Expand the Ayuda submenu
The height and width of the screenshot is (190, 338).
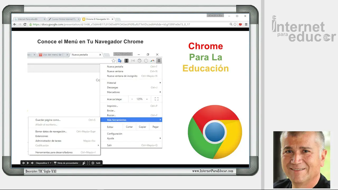pyautogui.click(x=131, y=138)
